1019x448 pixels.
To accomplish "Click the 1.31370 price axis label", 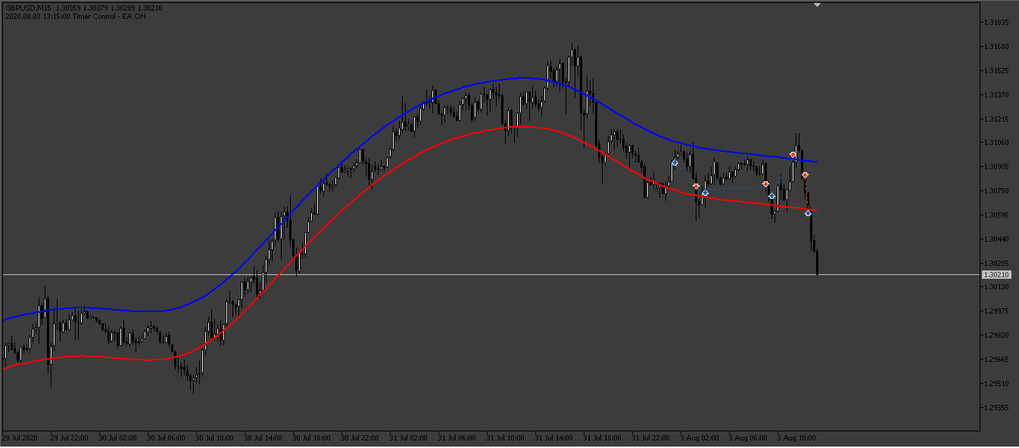I will tap(997, 95).
